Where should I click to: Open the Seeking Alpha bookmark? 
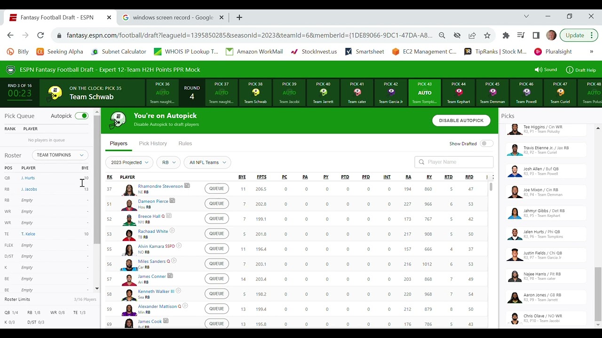[x=60, y=52]
